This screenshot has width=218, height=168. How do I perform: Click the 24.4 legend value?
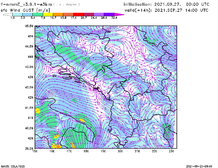(94, 18)
